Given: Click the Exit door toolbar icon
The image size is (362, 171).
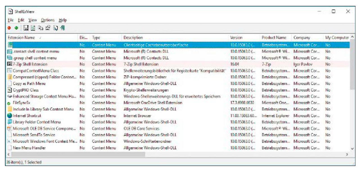Looking at the screenshot, I should [x=63, y=28].
